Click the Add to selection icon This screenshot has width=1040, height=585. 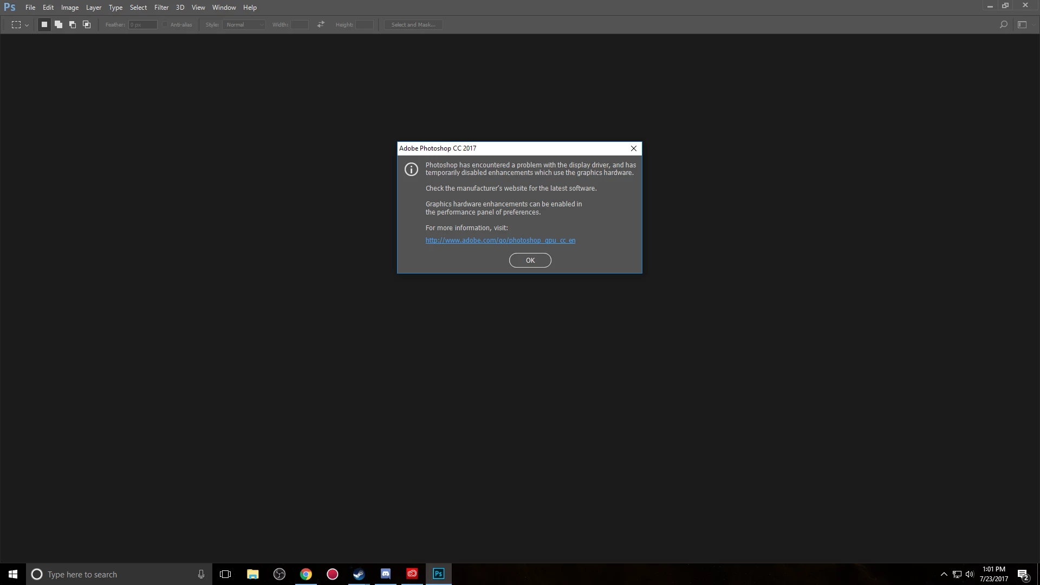[x=58, y=24]
